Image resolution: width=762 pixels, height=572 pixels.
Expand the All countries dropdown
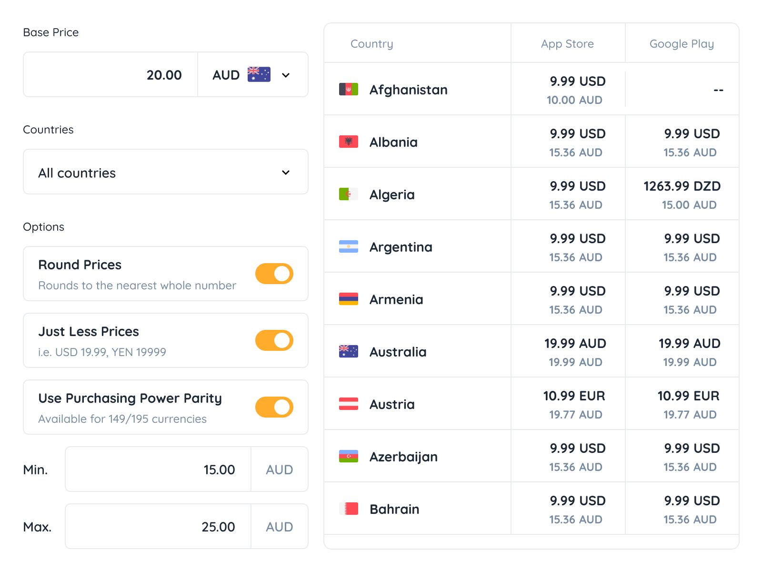tap(165, 172)
